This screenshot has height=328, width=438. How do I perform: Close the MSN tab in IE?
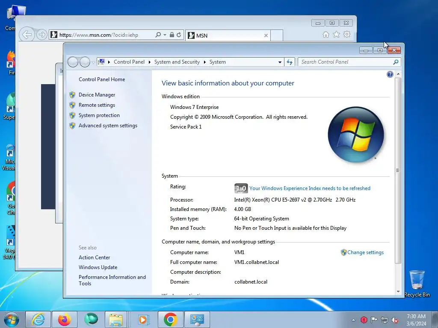click(266, 35)
